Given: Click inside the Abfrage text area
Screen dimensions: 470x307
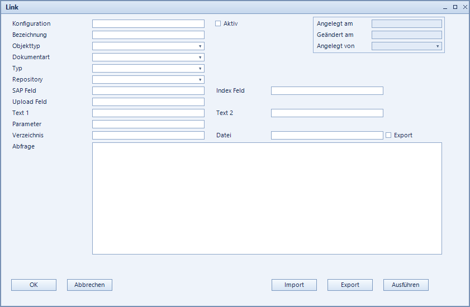Looking at the screenshot, I should 267,198.
